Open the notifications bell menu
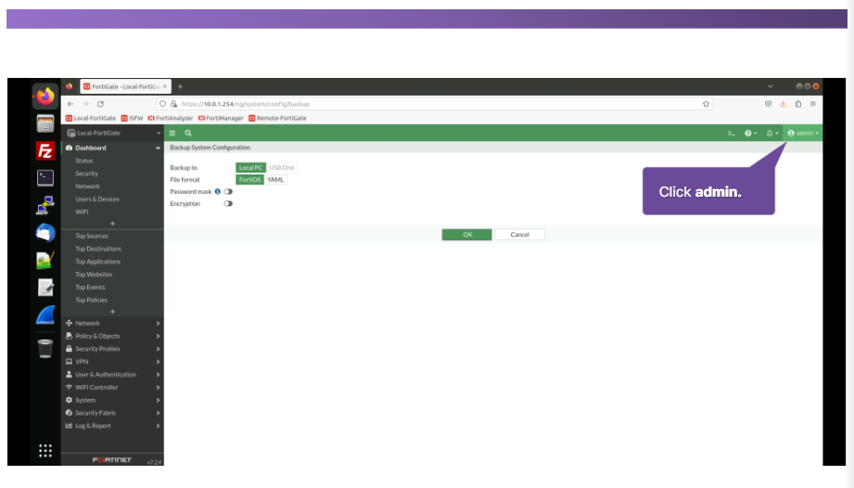854x488 pixels. (x=771, y=133)
